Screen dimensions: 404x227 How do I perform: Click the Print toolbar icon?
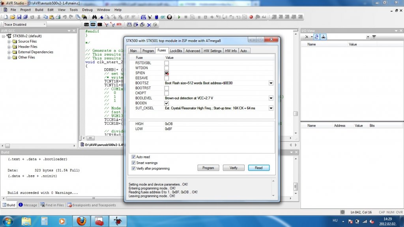coord(58,17)
